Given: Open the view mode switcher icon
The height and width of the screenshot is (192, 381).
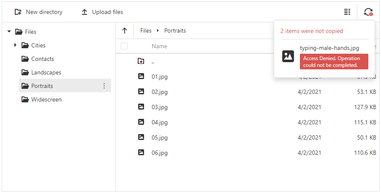Looking at the screenshot, I should [347, 12].
